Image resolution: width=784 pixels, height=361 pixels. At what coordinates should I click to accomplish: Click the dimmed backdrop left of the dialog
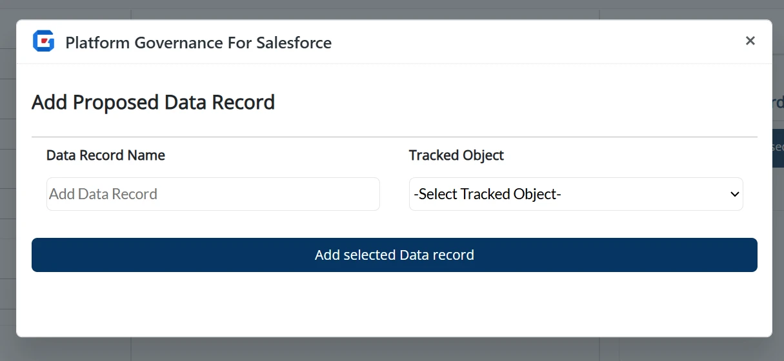point(8,193)
